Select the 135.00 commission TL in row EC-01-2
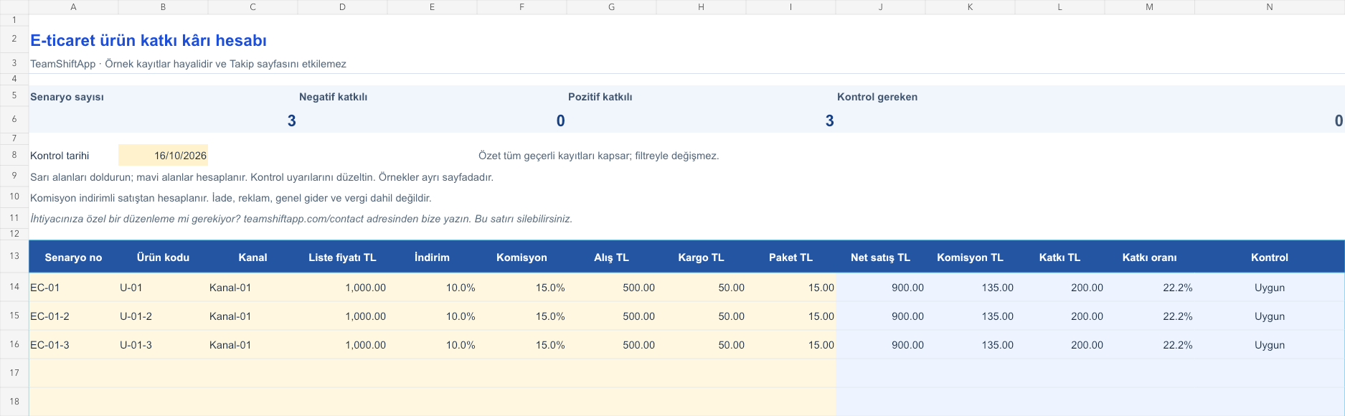Viewport: 1345px width, 416px height. tap(970, 316)
